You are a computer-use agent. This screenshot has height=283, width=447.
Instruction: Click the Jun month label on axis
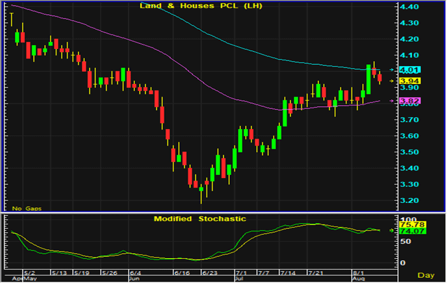point(134,279)
